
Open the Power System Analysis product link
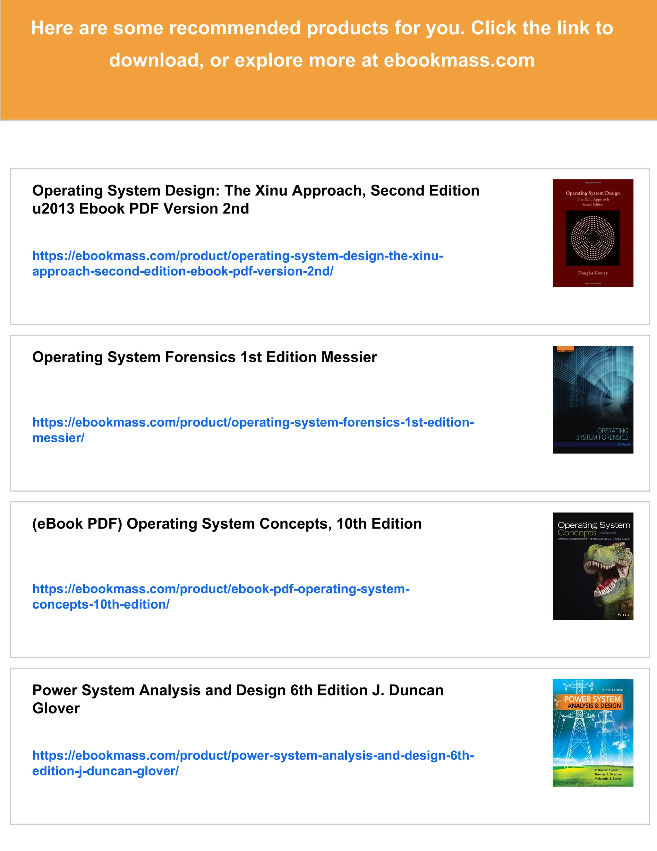[253, 755]
